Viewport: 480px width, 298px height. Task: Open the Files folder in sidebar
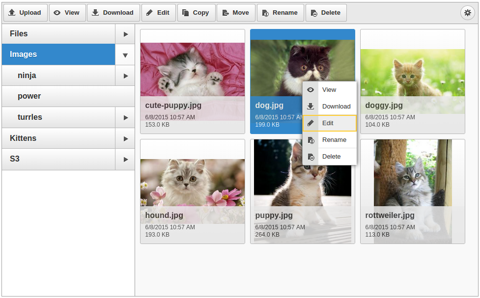coord(58,34)
